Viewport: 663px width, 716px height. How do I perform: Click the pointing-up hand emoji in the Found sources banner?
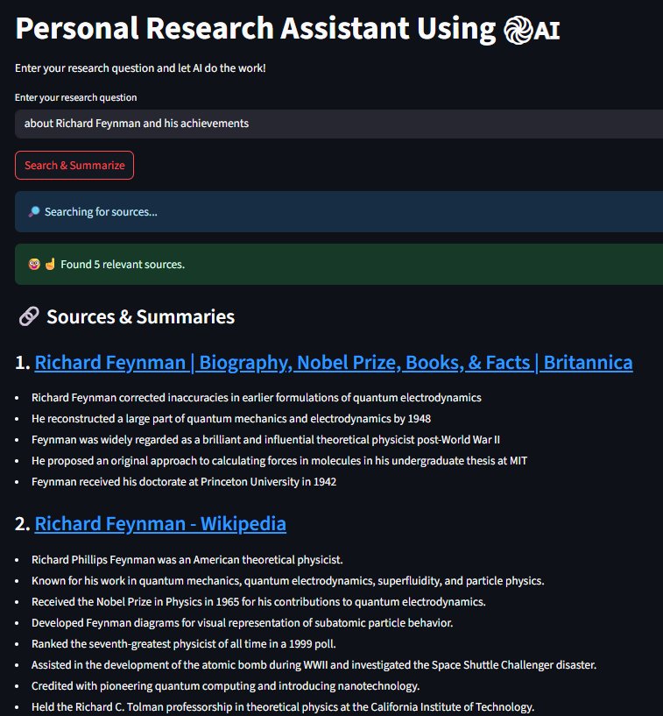point(50,264)
